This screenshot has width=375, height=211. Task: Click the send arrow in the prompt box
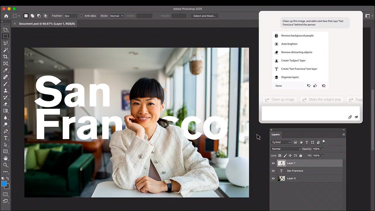coord(356,117)
